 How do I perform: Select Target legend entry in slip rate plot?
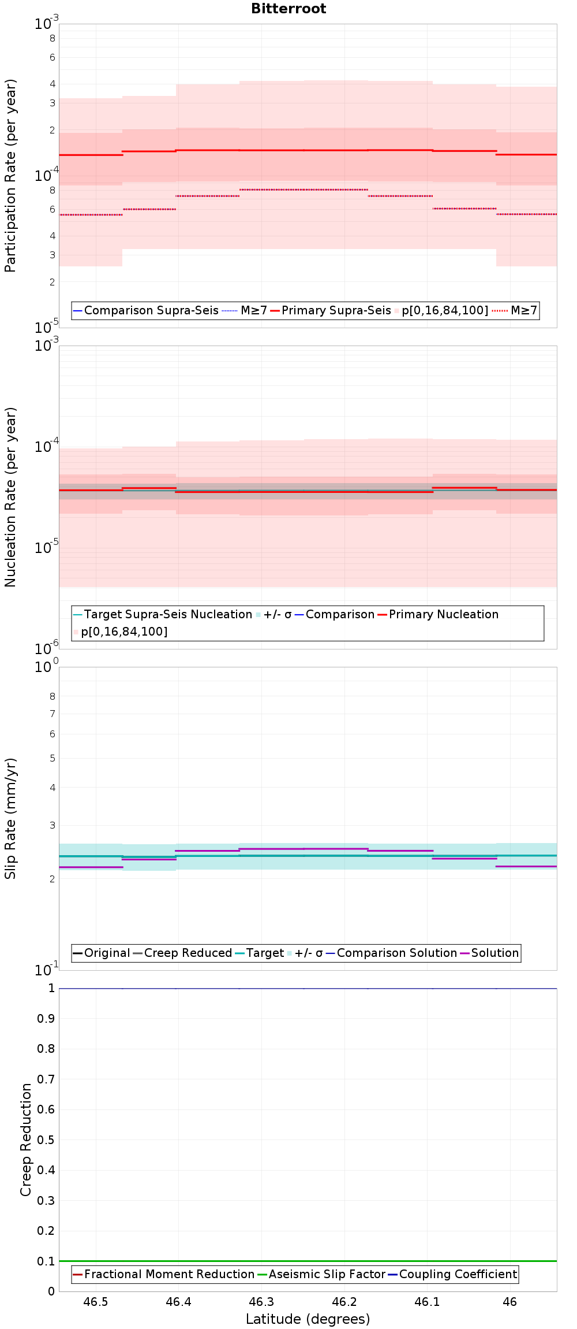click(260, 953)
